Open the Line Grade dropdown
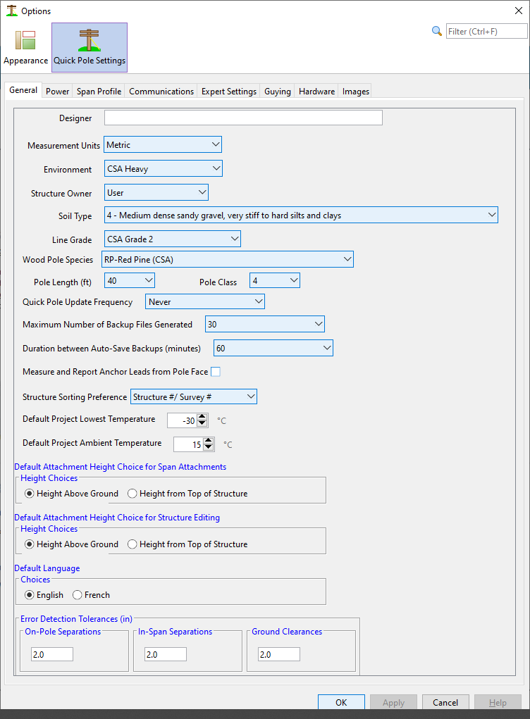530x719 pixels. coord(173,239)
